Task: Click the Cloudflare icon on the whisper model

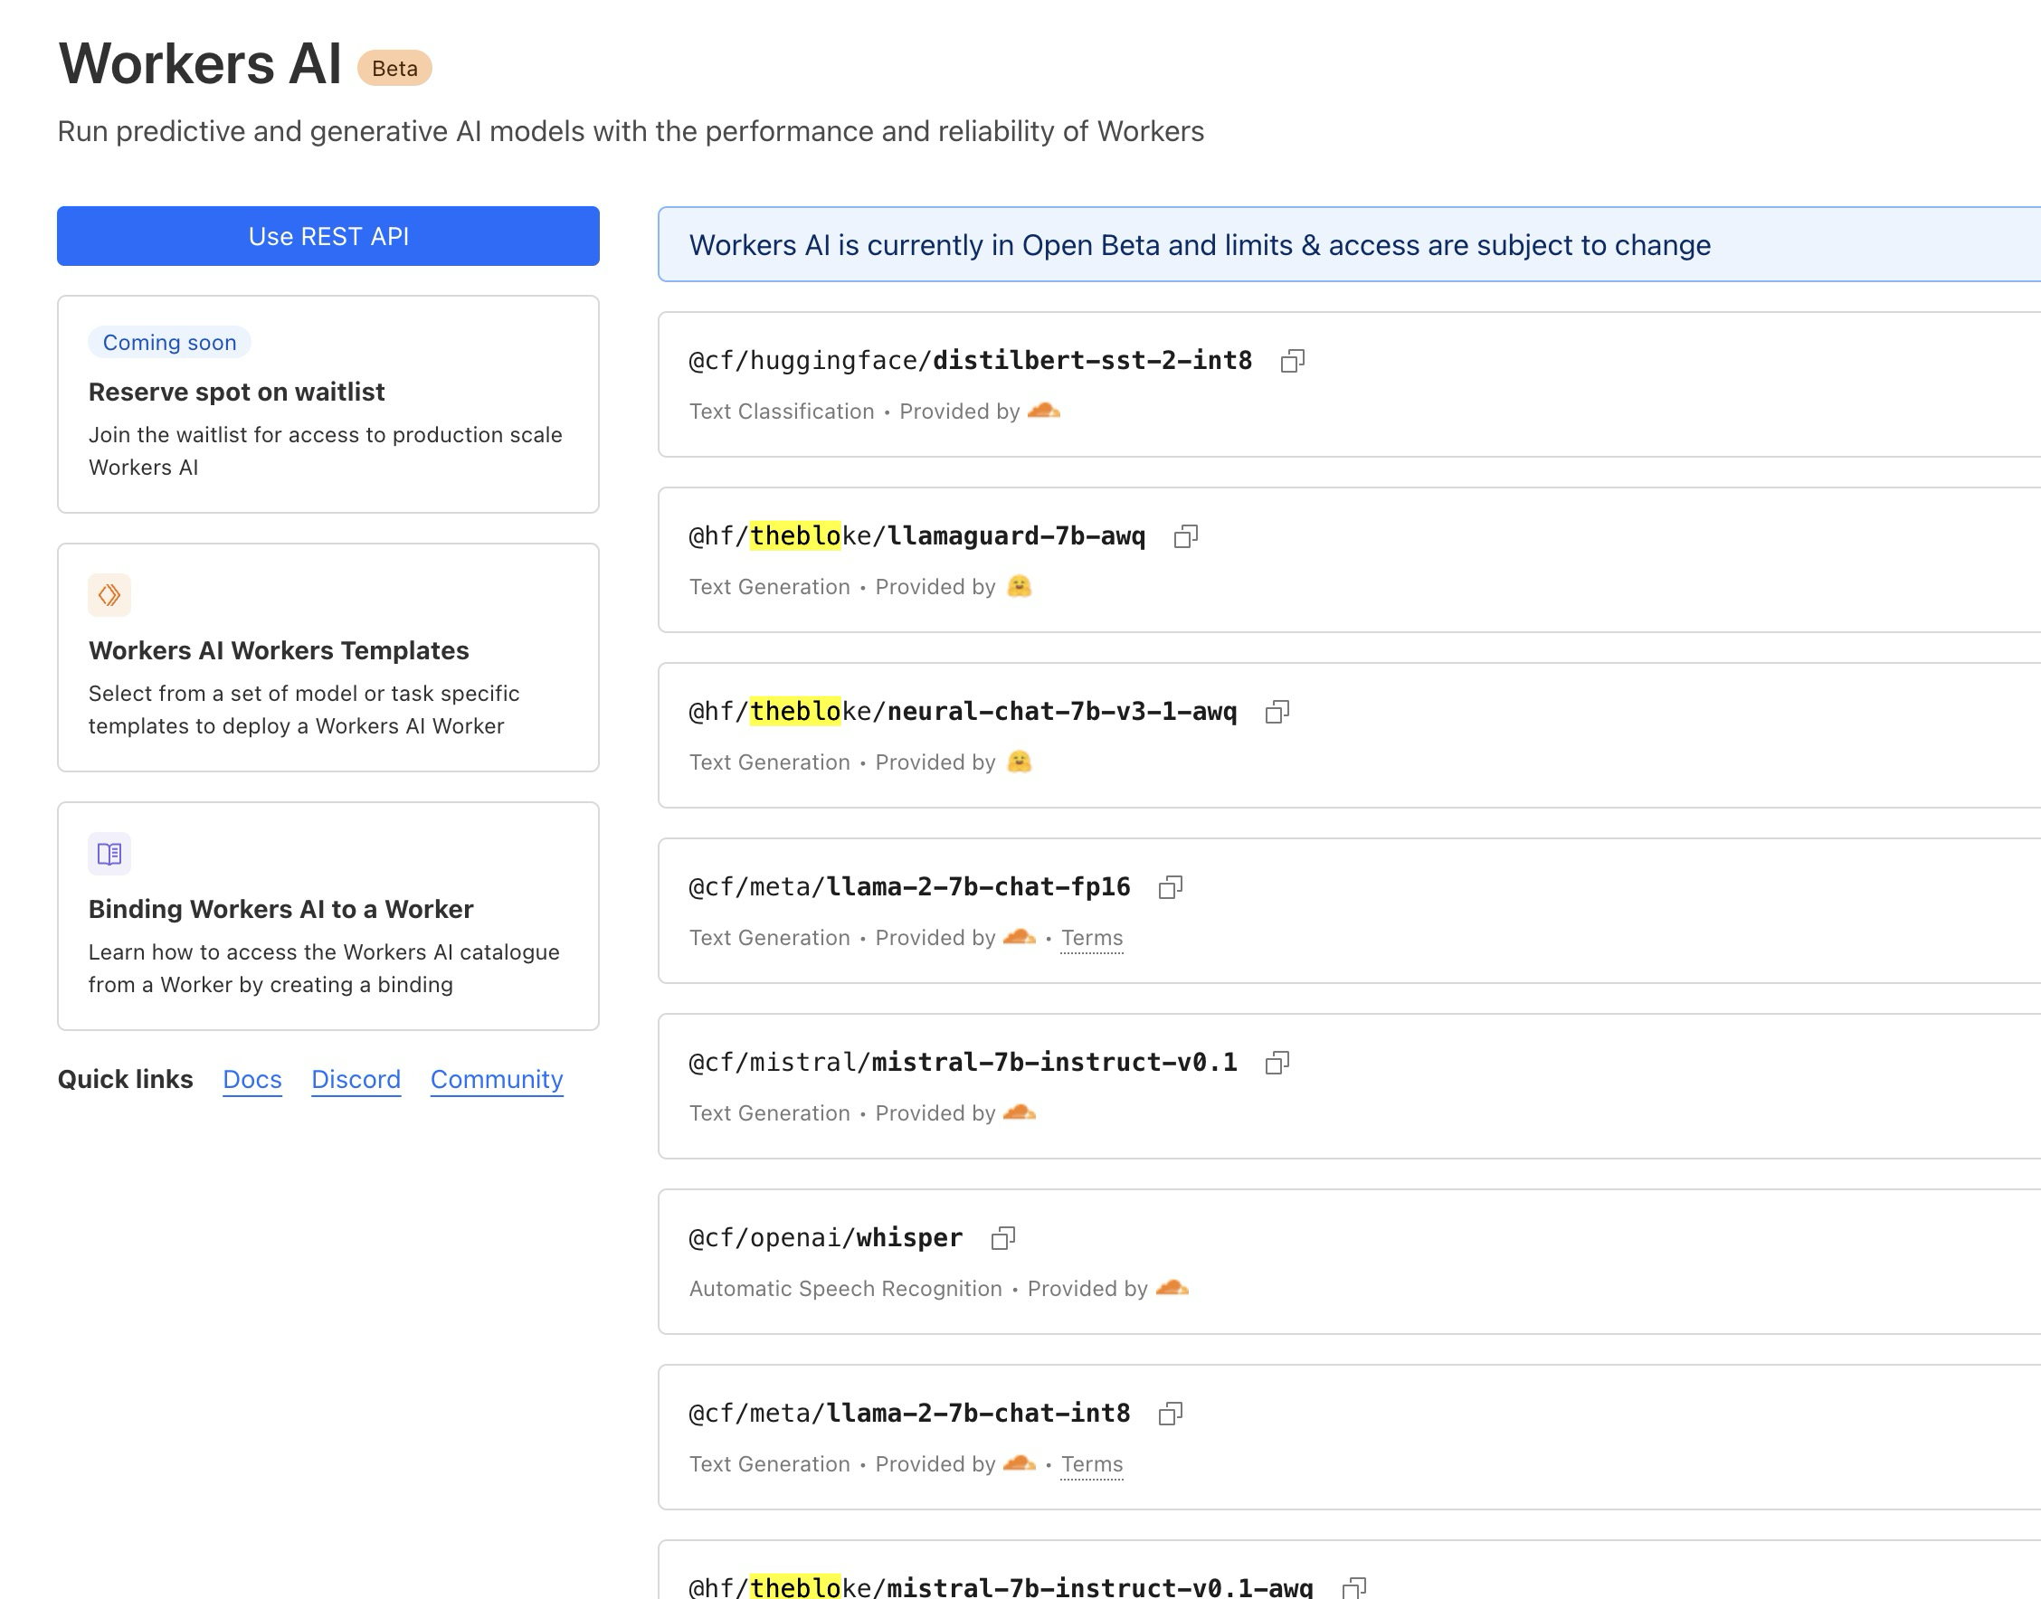Action: pos(1173,1288)
